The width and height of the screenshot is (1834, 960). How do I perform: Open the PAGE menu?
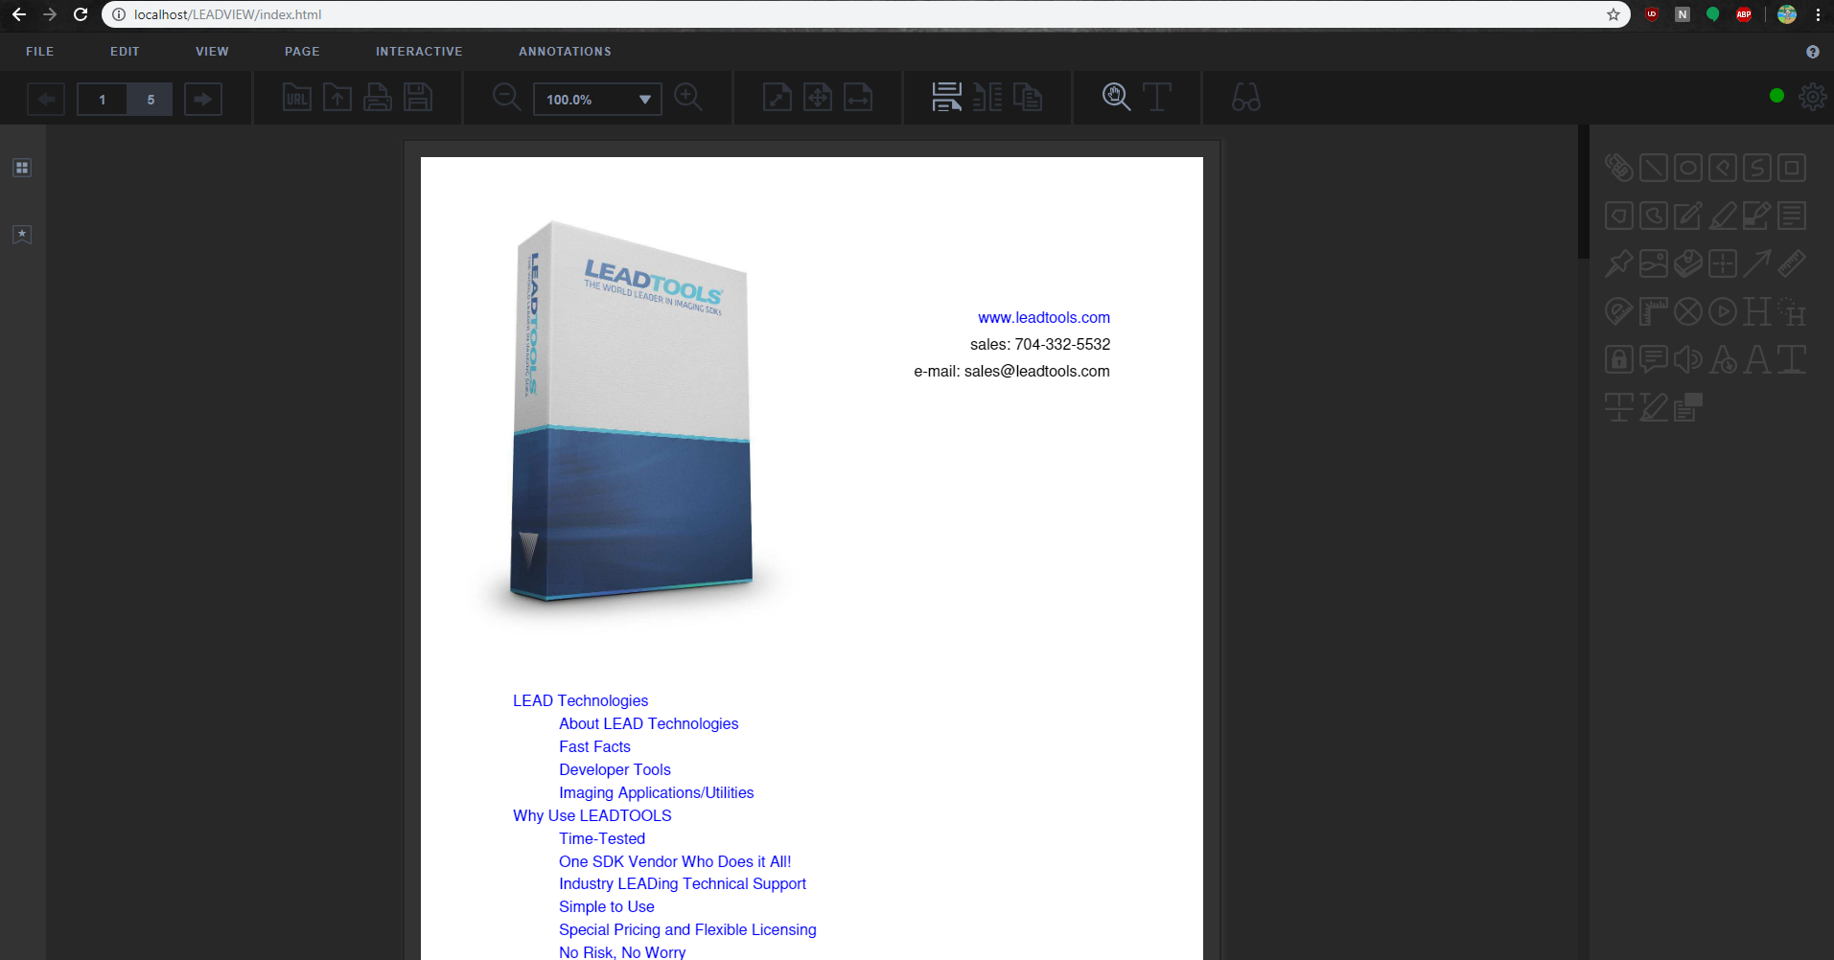pos(302,52)
